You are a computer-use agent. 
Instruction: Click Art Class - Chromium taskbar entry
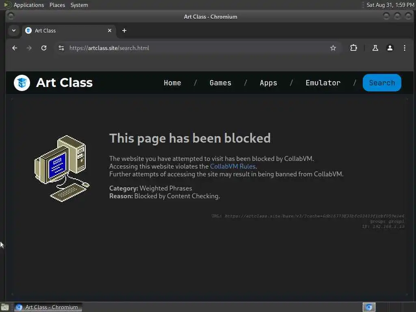coord(48,307)
